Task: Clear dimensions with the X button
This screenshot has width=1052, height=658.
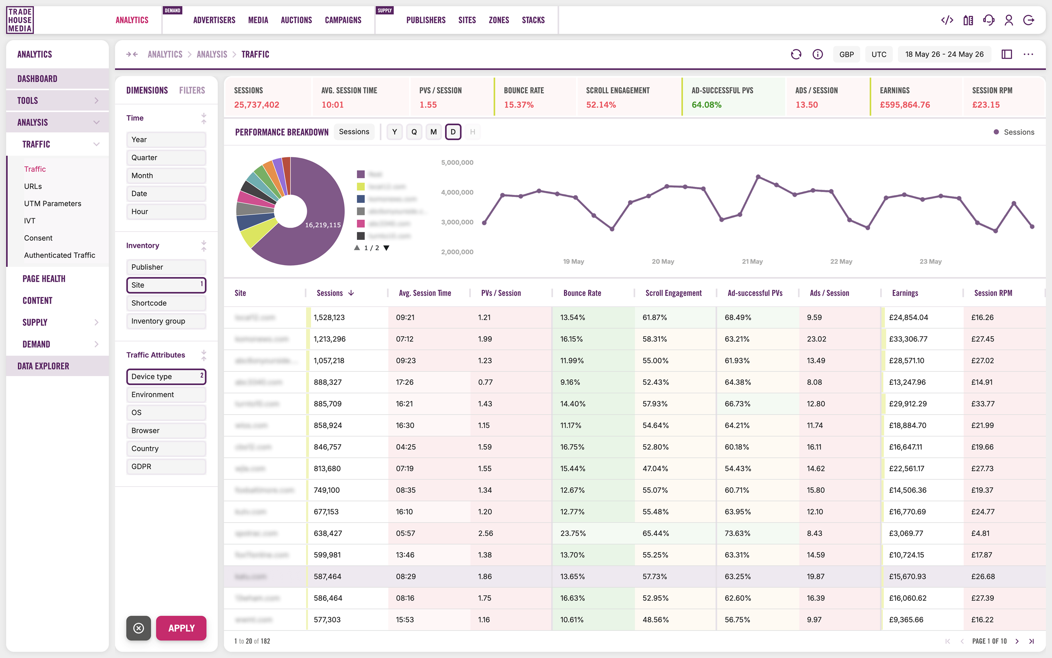Action: [x=138, y=628]
